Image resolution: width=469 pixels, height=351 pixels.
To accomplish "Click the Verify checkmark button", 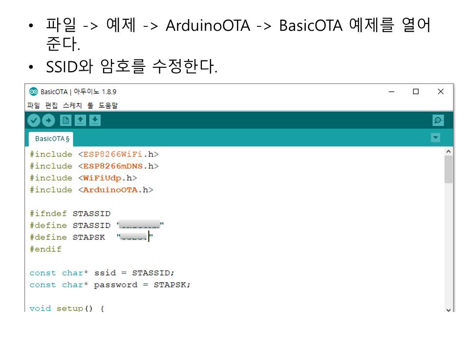I will [34, 120].
